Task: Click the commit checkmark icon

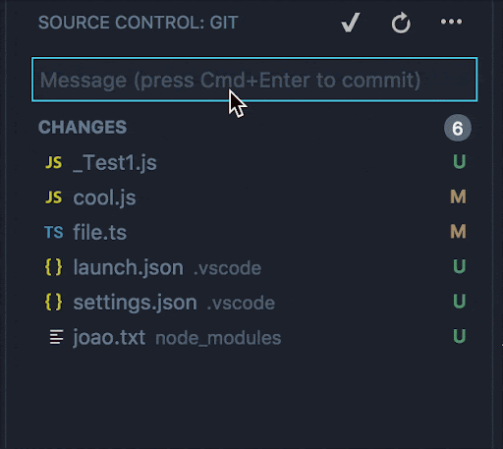Action: [x=351, y=23]
